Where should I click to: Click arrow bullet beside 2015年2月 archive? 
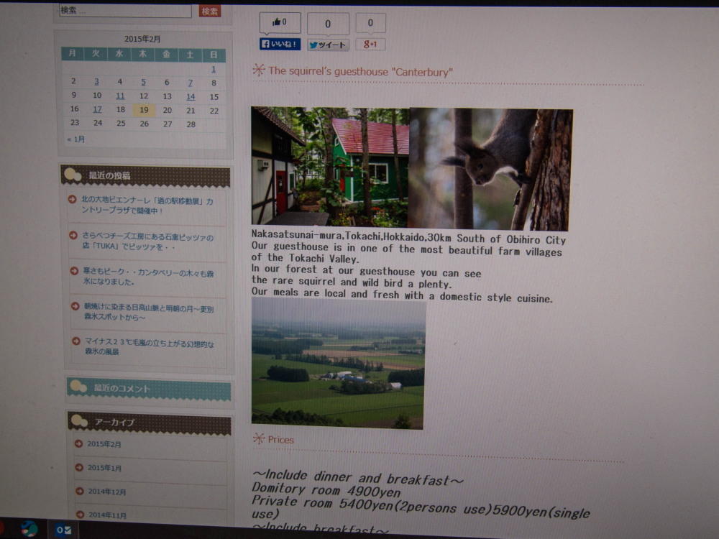[78, 443]
